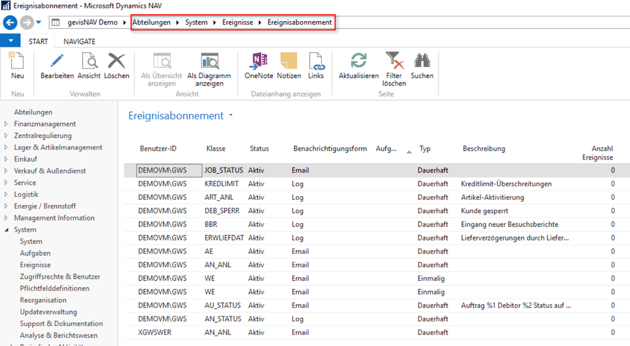Screen dimensions: 630x346
Task: Refresh the list with Aktualisieren
Action: pyautogui.click(x=359, y=61)
